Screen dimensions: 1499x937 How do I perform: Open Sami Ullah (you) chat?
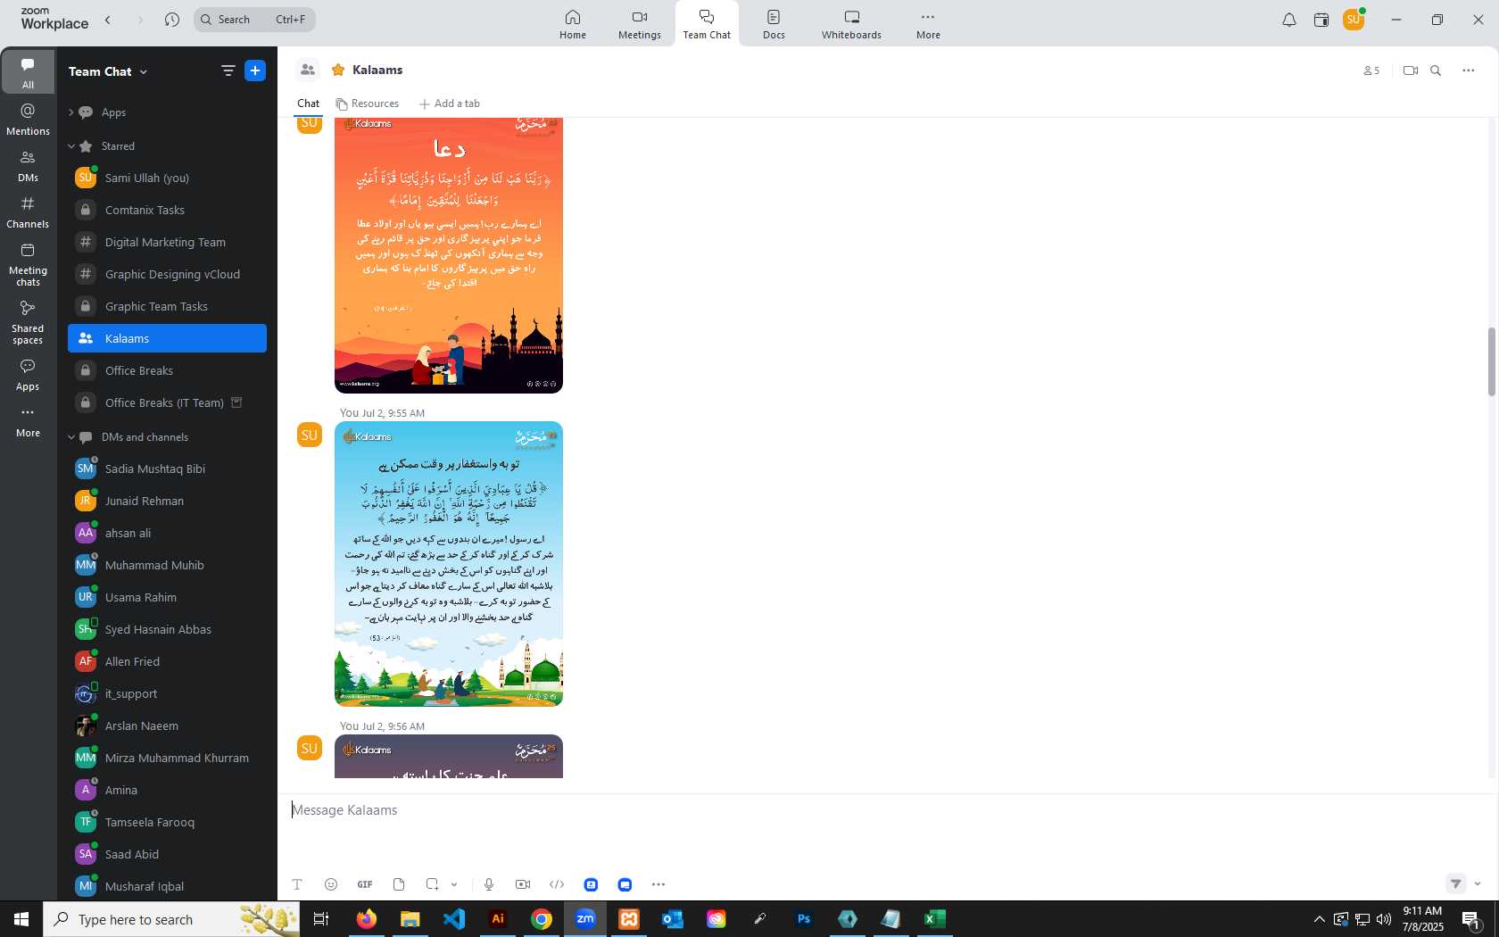[167, 178]
